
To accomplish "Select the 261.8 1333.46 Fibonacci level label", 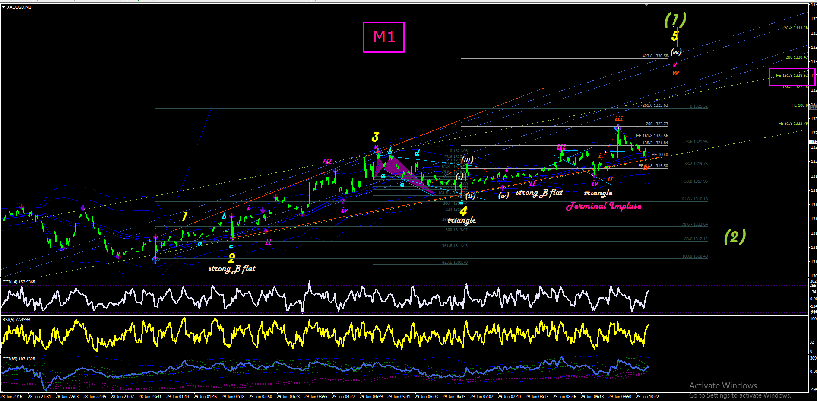I will pos(795,28).
